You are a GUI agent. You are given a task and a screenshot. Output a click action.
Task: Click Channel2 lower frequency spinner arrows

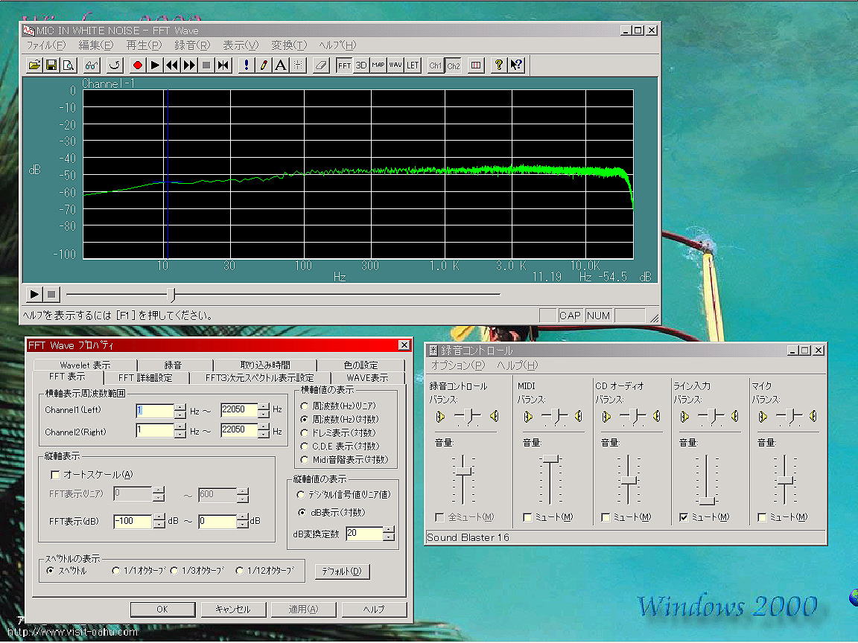tap(180, 432)
